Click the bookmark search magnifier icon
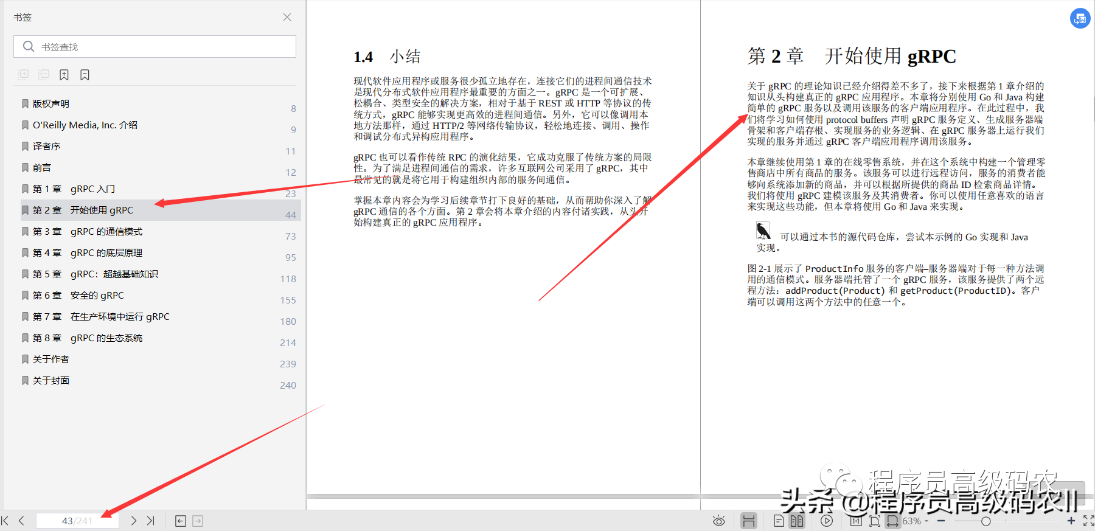 click(28, 46)
